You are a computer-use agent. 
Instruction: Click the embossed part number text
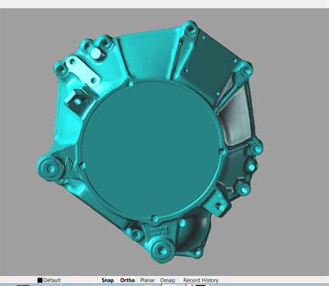[x=159, y=231]
